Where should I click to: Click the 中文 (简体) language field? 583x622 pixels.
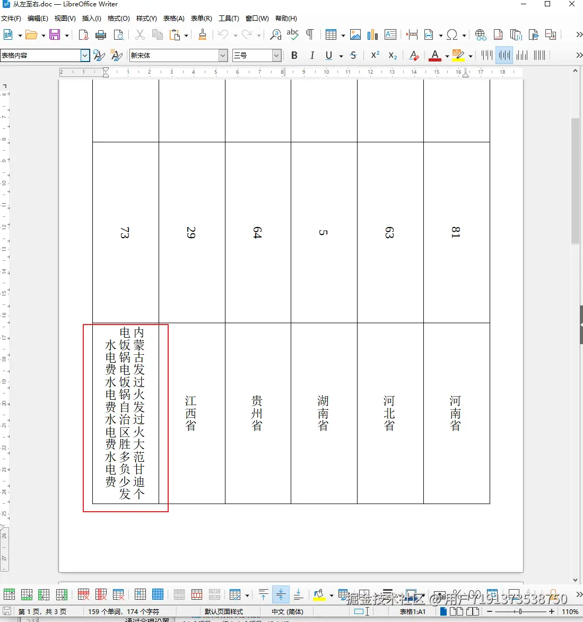tap(288, 612)
